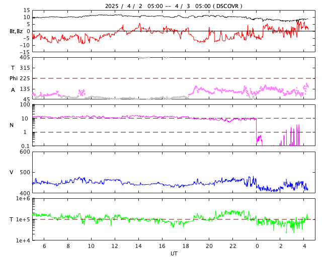Viewport: 322px width, 257px height.
Task: Click the '225' tick of the Phi panel
Action: click(25, 78)
